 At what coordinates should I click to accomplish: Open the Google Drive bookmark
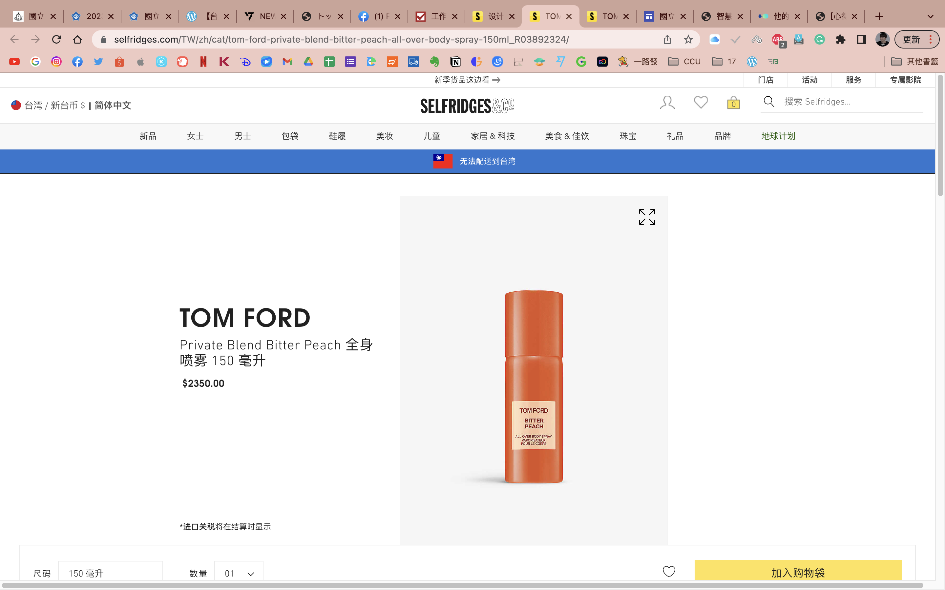(x=308, y=62)
